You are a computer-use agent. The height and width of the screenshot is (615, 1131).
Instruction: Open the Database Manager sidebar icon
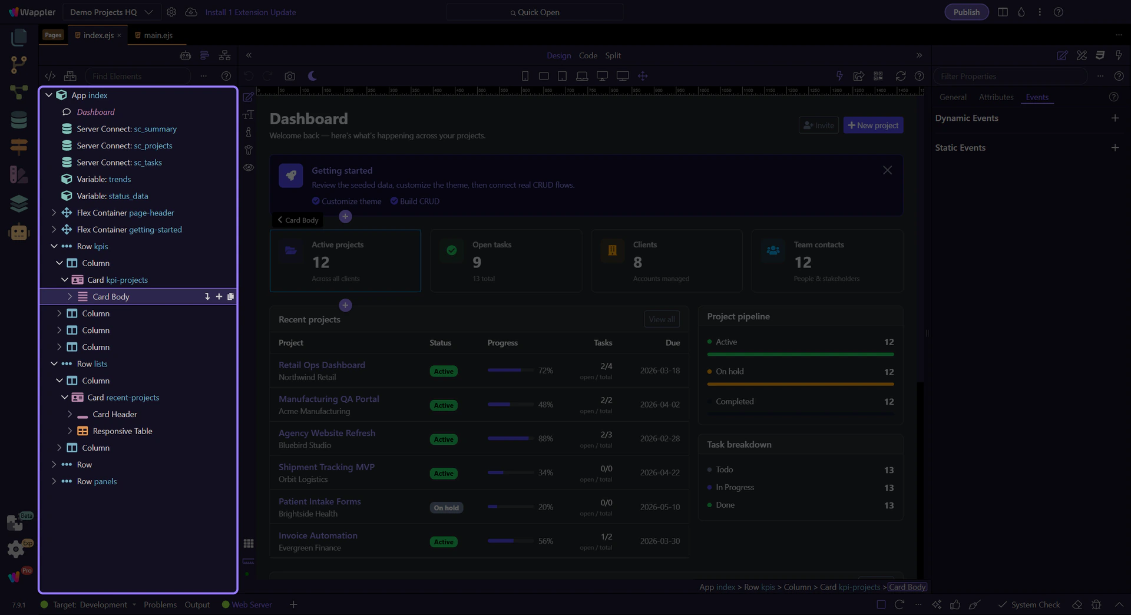point(19,120)
